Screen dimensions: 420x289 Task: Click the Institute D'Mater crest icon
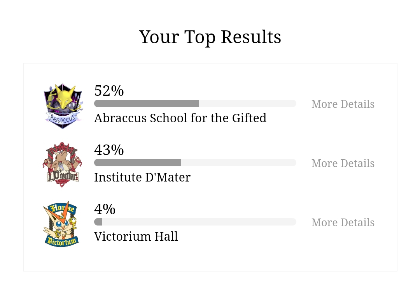62,165
